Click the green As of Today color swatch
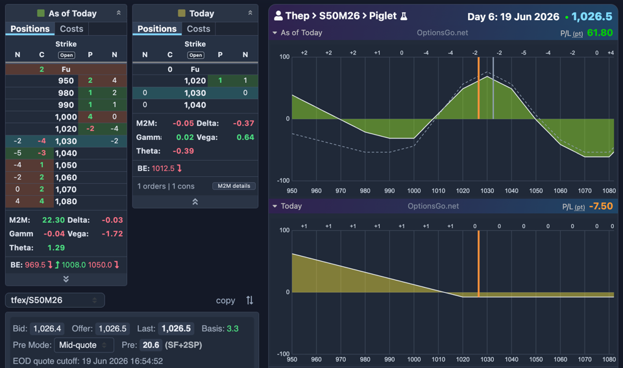Viewport: 623px width, 368px height. pyautogui.click(x=40, y=13)
